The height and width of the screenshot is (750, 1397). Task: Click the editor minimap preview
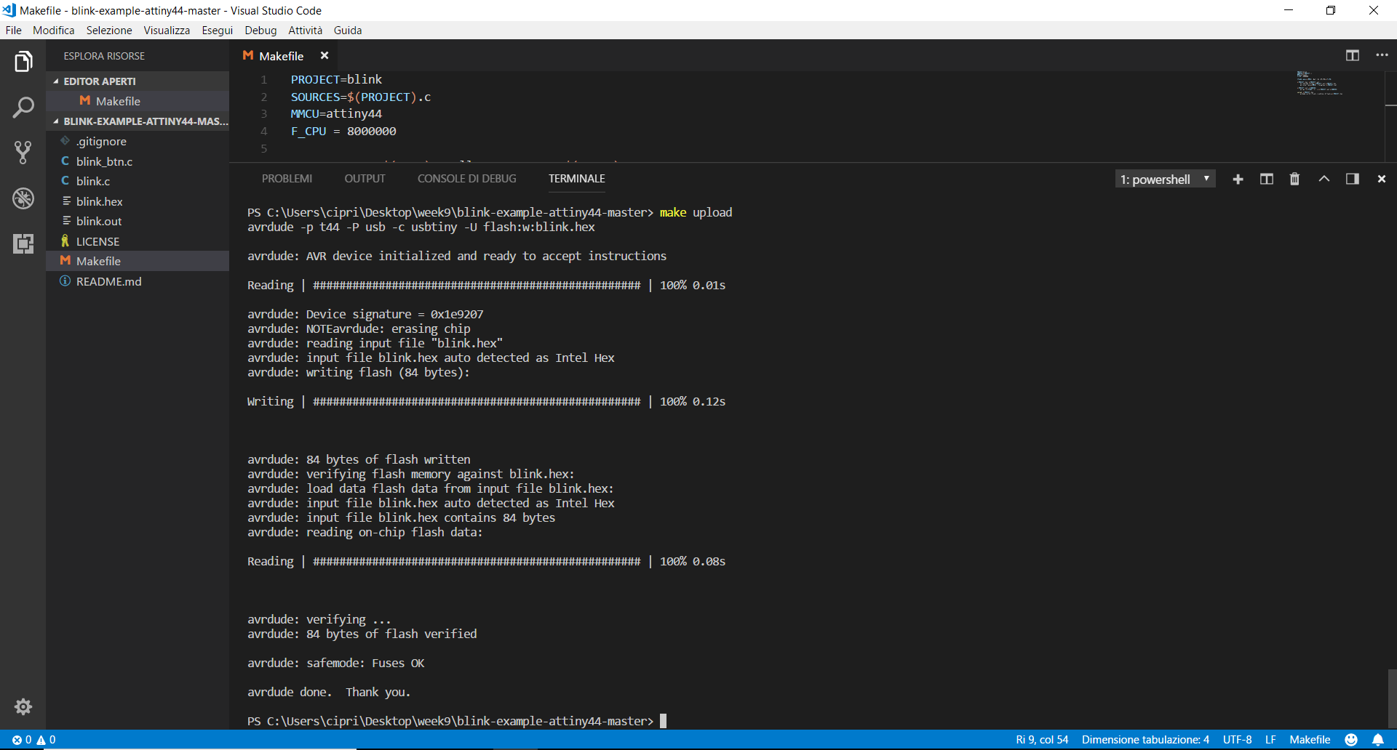[1319, 84]
